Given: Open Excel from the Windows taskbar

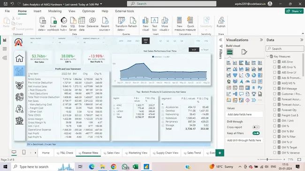Looking at the screenshot, I should (136, 166).
